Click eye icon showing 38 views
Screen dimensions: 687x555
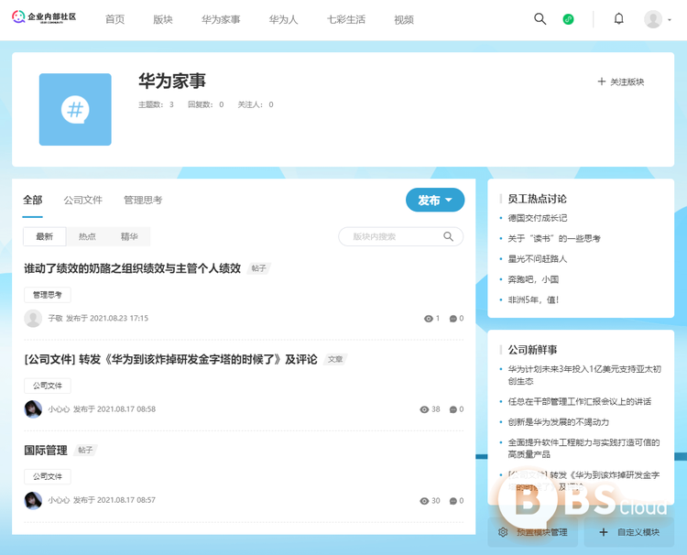[x=424, y=409]
